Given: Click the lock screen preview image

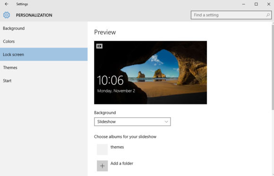Looking at the screenshot, I should pos(150,72).
